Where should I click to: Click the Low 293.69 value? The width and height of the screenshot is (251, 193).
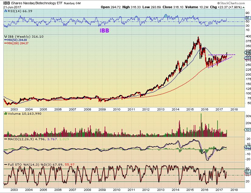coord(152,7)
